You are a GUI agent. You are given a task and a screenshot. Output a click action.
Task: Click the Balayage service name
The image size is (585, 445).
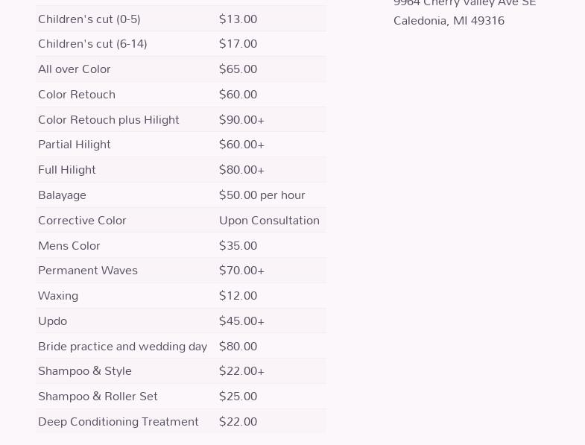(x=63, y=195)
